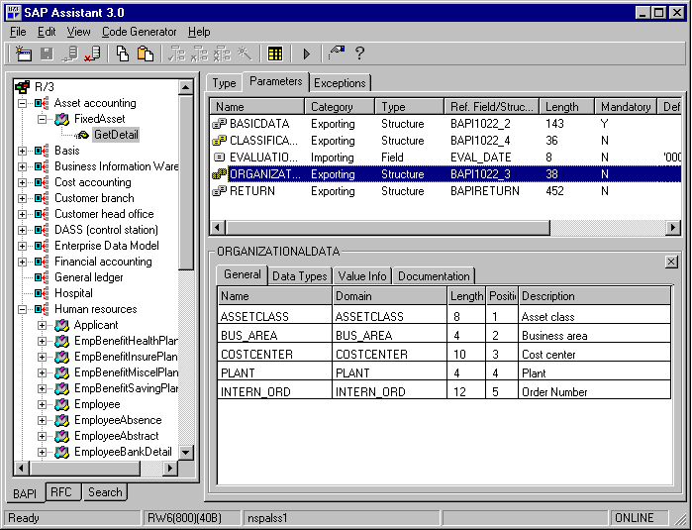Collapse the Asset accounting tree node
Screen dimensions: 692x530
pos(22,103)
